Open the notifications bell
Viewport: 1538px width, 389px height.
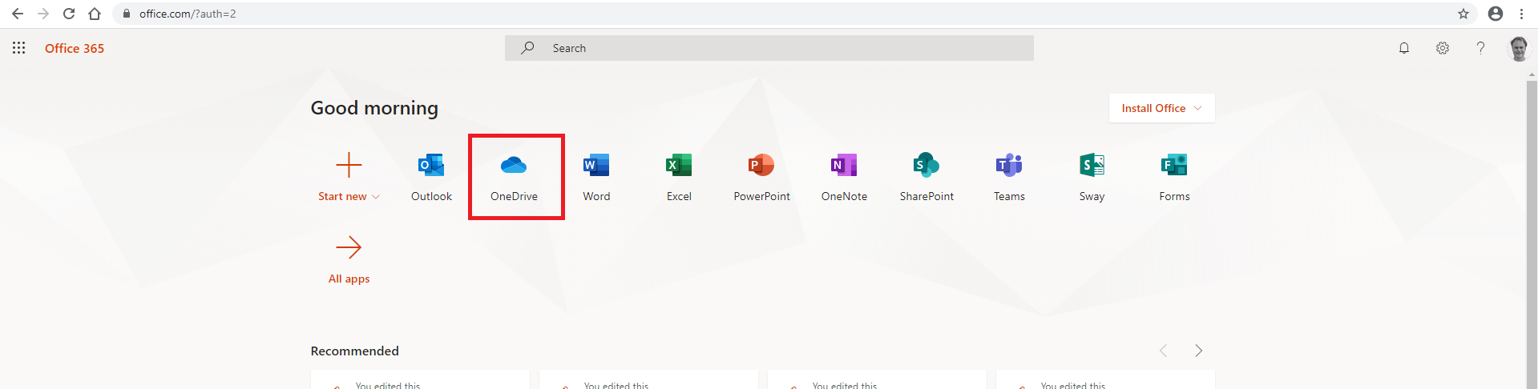pyautogui.click(x=1404, y=48)
